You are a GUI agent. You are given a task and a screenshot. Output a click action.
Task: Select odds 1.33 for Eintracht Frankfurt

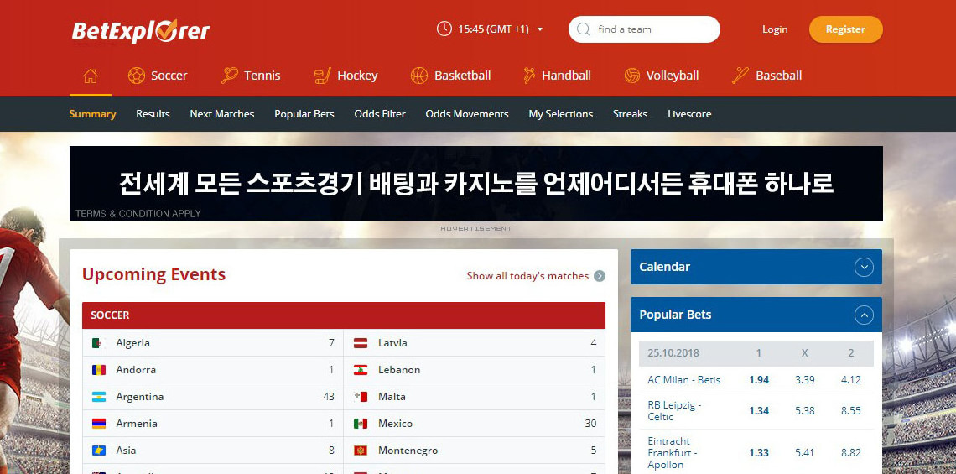tap(759, 453)
